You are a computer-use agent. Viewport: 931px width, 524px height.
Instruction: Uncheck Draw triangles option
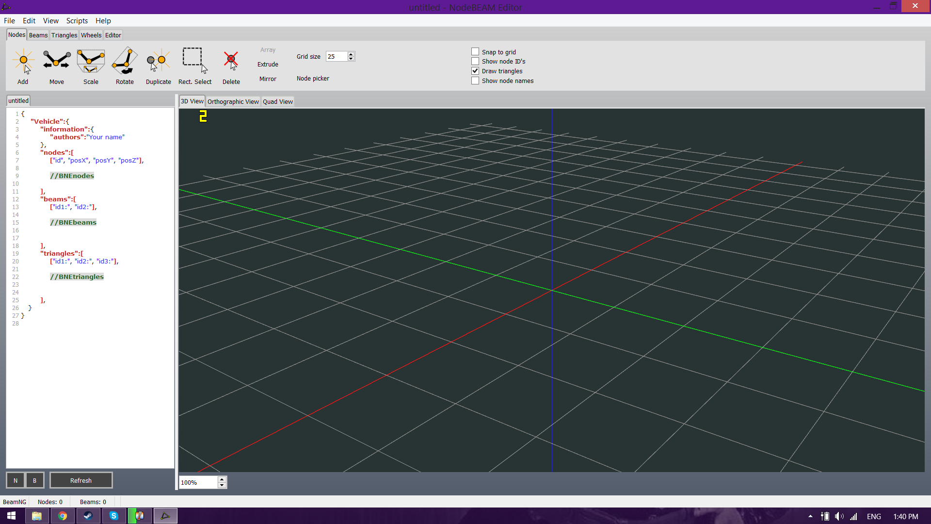tap(475, 71)
